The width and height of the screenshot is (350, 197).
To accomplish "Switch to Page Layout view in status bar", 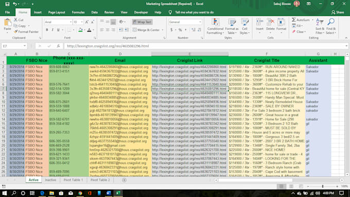I will 291,186.
